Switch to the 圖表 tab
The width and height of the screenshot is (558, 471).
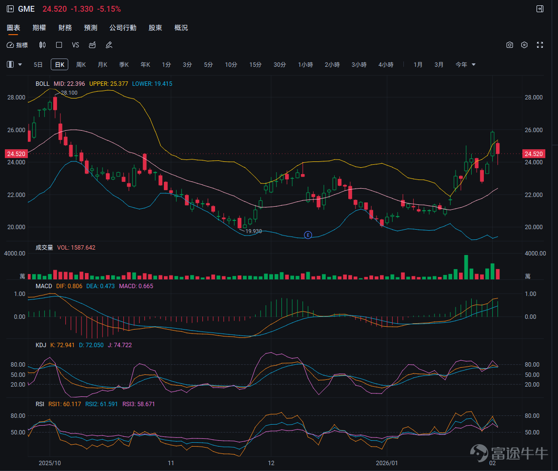pyautogui.click(x=14, y=28)
